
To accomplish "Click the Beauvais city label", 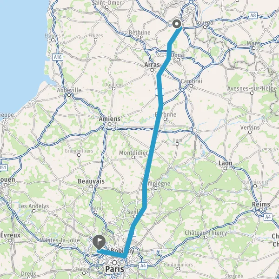I will coord(91,181).
